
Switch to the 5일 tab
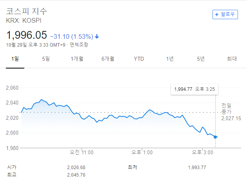[46, 59]
